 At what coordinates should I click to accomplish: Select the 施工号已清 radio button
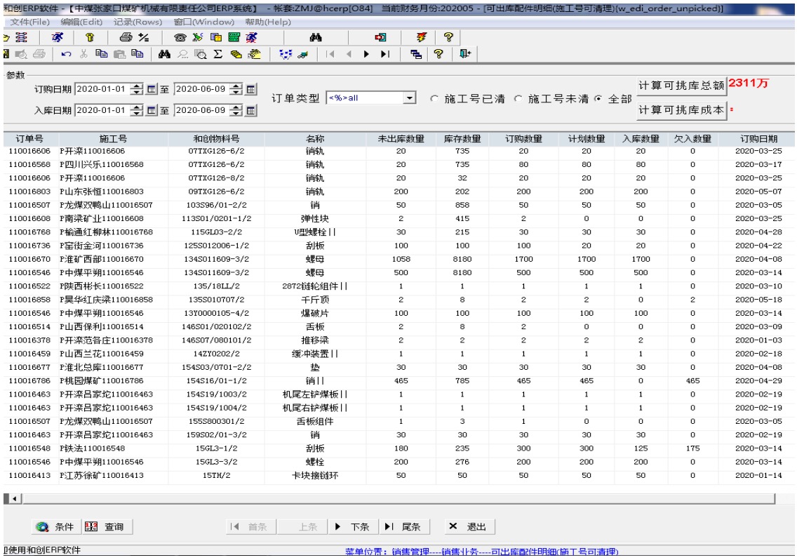pyautogui.click(x=434, y=99)
